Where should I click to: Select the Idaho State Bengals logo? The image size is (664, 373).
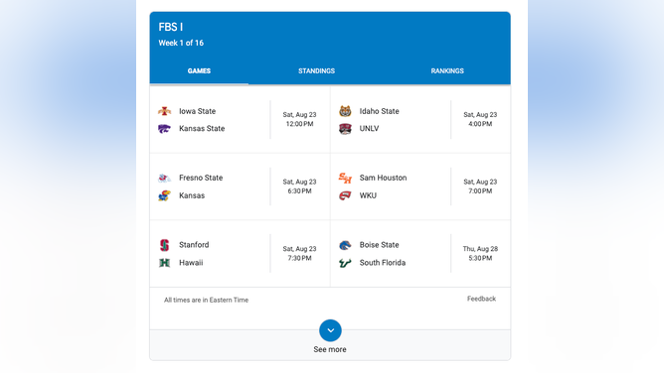(x=345, y=111)
